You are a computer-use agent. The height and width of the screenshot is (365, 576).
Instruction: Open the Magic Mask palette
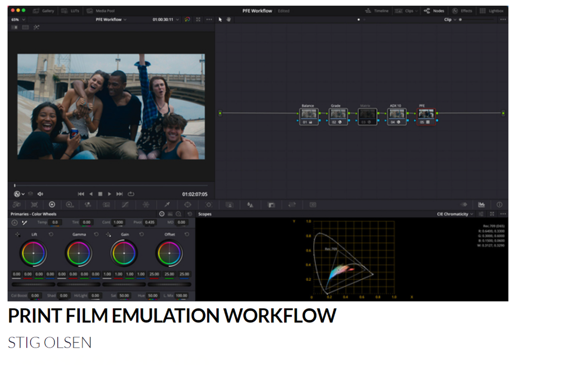coord(230,205)
